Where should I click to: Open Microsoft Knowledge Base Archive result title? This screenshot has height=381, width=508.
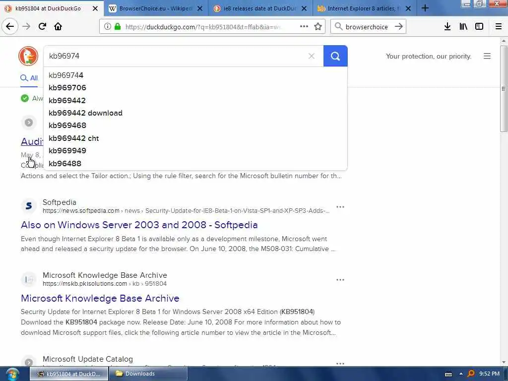[100, 298]
